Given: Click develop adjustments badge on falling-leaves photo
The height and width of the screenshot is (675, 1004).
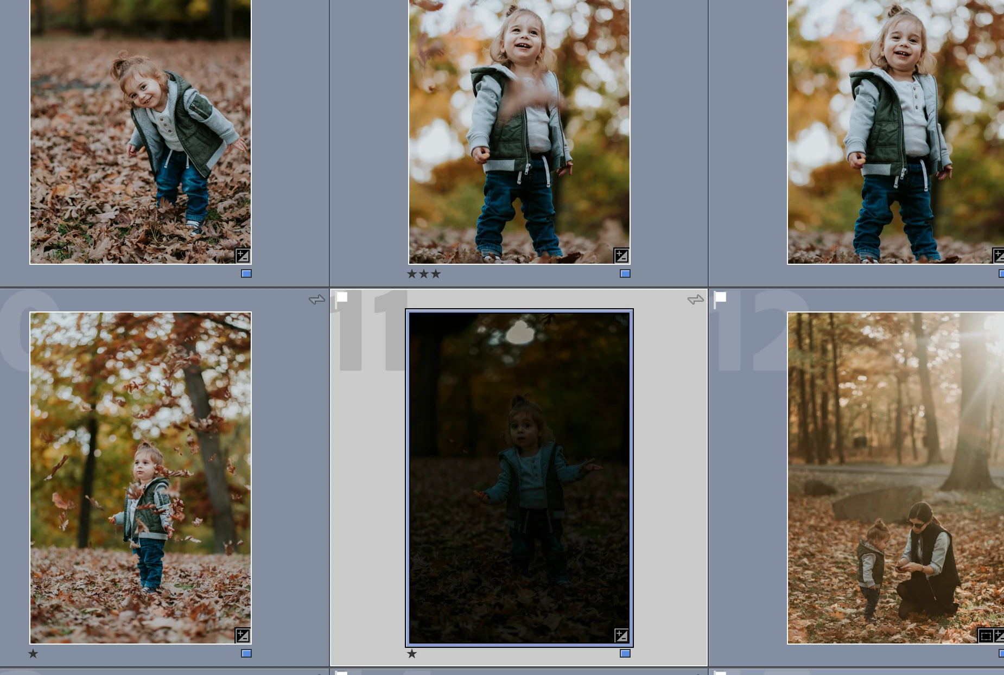Looking at the screenshot, I should (243, 635).
